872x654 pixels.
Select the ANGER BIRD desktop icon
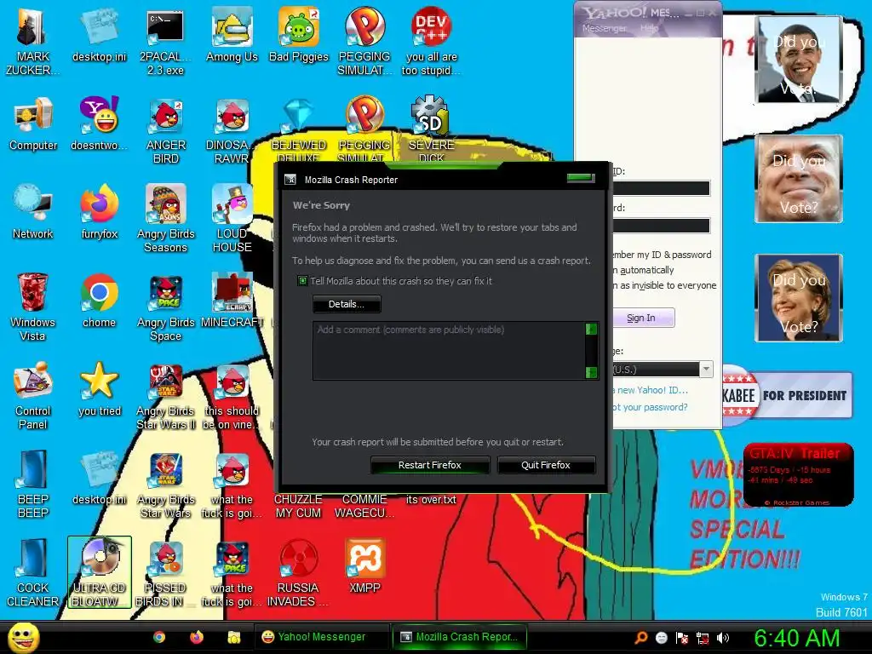click(x=165, y=130)
